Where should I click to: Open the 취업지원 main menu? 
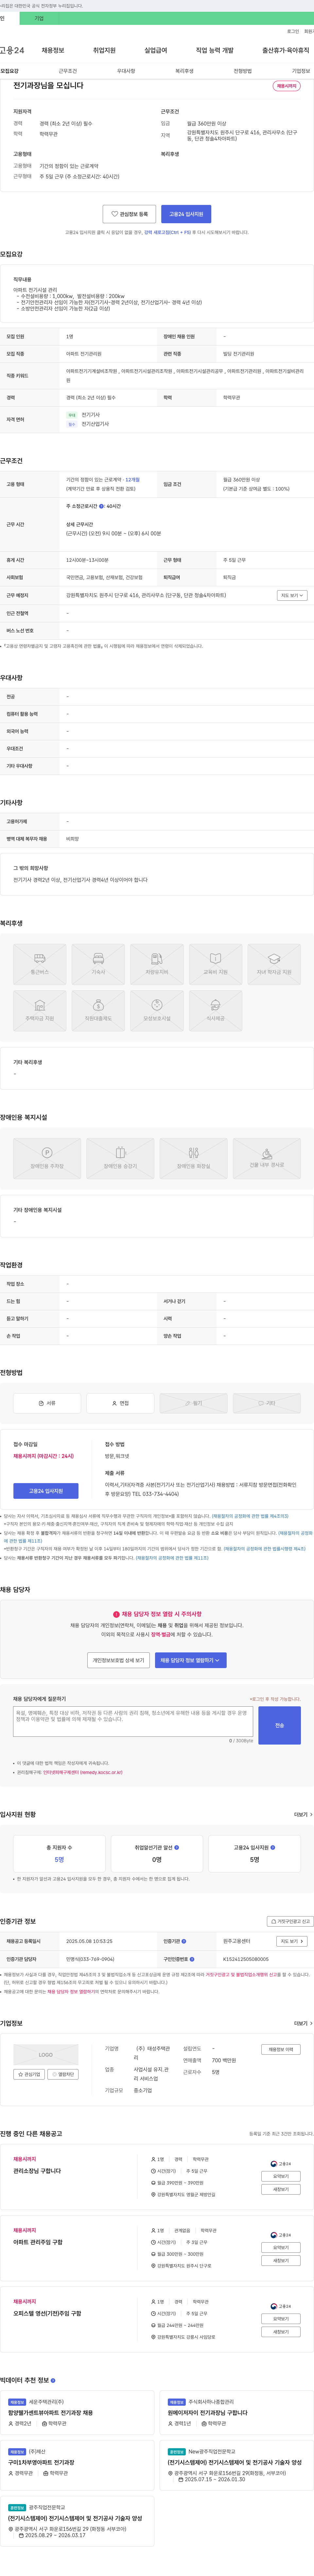[x=104, y=50]
